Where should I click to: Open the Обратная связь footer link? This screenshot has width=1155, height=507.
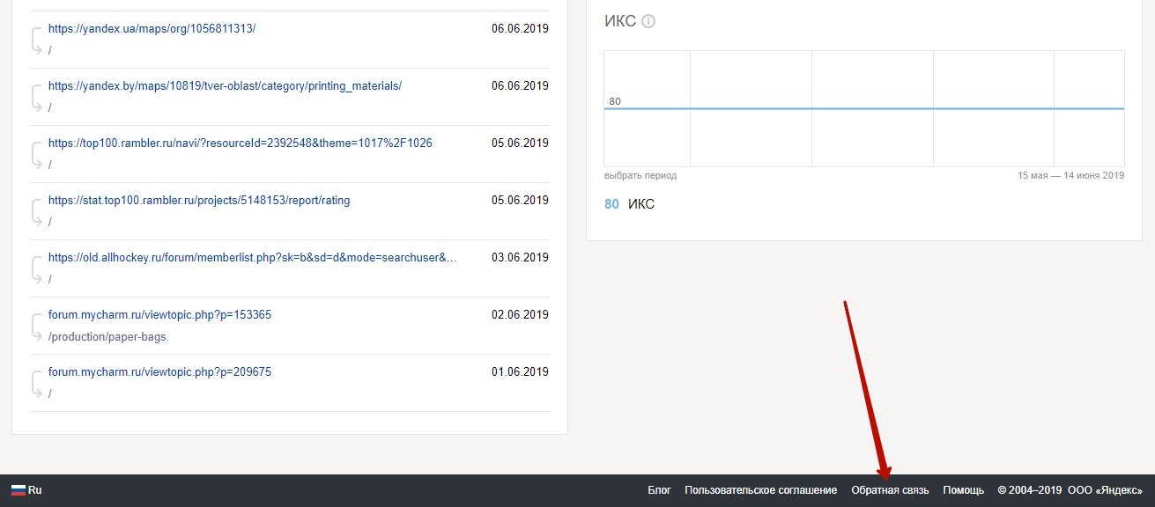point(890,490)
